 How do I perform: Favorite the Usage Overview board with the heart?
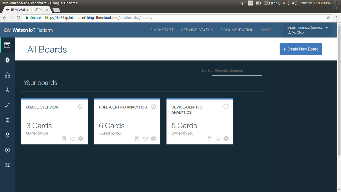tap(73, 139)
